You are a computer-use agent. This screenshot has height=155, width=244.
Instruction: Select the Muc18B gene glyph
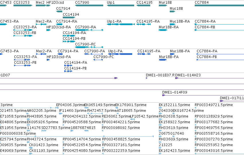click(172, 11)
